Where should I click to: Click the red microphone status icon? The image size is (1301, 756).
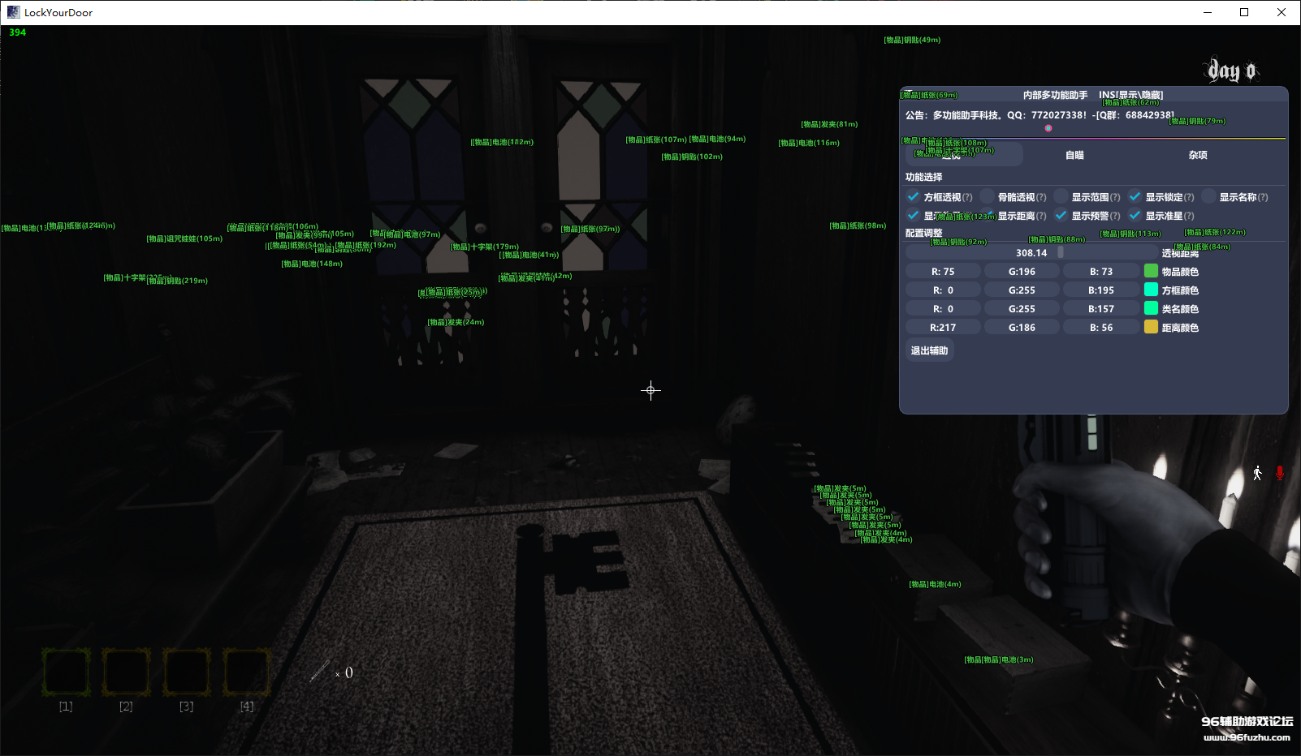1280,473
